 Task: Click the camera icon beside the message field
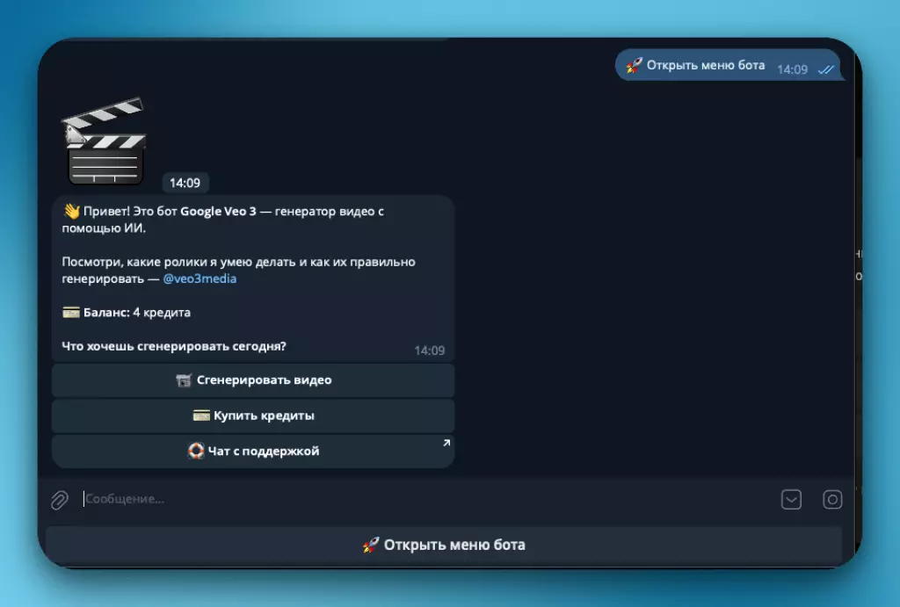[832, 499]
